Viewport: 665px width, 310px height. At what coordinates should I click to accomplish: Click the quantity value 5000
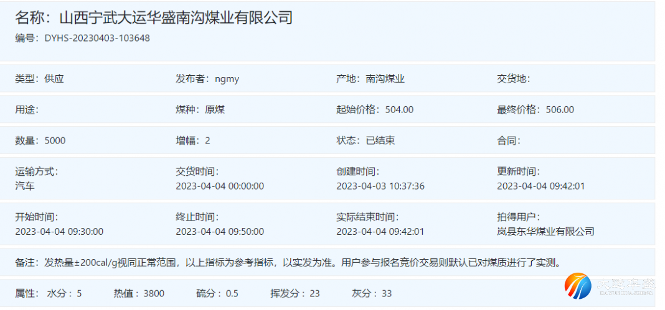[x=55, y=140]
